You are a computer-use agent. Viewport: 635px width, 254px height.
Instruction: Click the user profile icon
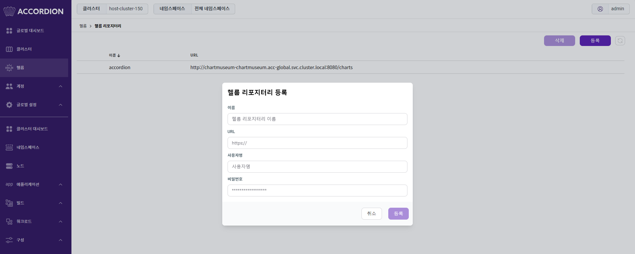tap(600, 9)
